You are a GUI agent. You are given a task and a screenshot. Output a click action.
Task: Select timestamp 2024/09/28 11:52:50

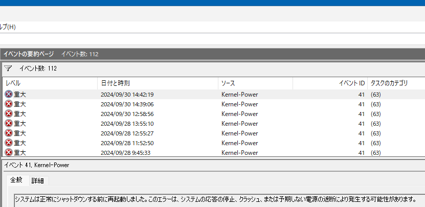127,143
